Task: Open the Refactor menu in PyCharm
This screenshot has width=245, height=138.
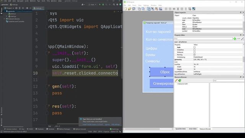Action: pos(33,1)
